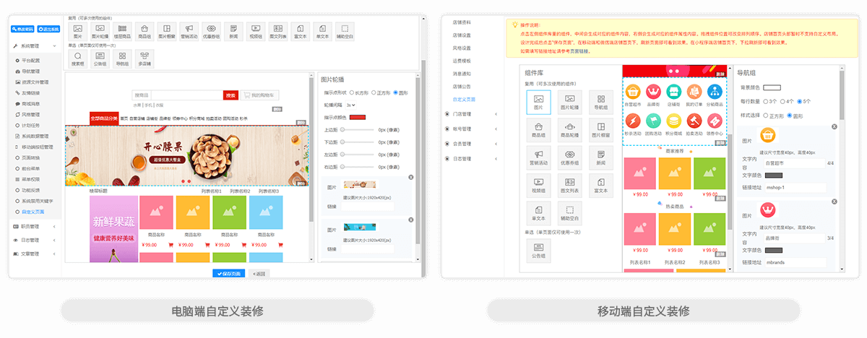Click the 搜索框 single-use component icon

pyautogui.click(x=77, y=58)
